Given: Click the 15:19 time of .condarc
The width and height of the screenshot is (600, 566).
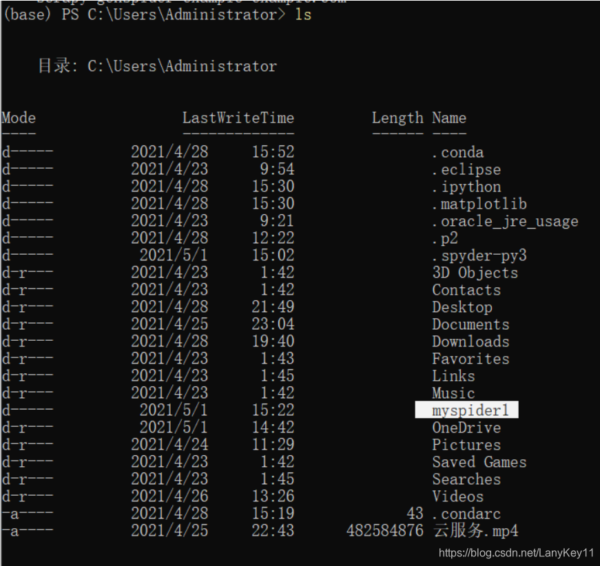Looking at the screenshot, I should click(273, 514).
